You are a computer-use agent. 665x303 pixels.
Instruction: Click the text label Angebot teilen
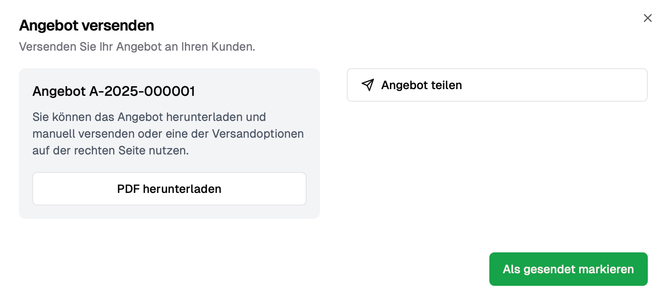(421, 85)
